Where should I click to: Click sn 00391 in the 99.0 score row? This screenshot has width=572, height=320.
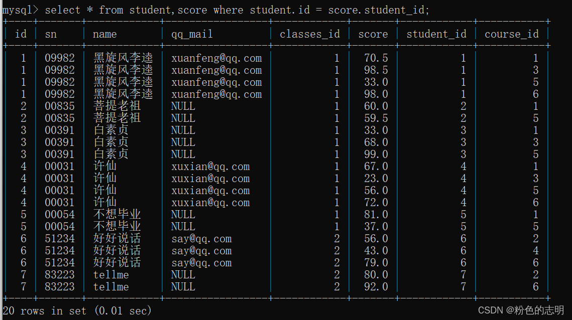(59, 154)
